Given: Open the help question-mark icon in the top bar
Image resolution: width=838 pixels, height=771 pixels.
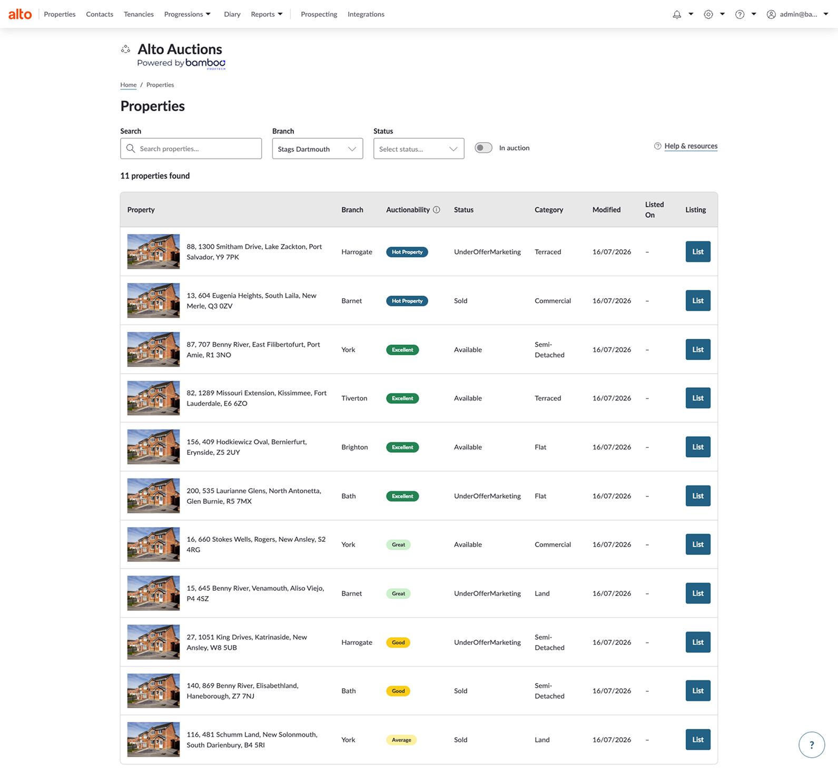Looking at the screenshot, I should point(740,14).
